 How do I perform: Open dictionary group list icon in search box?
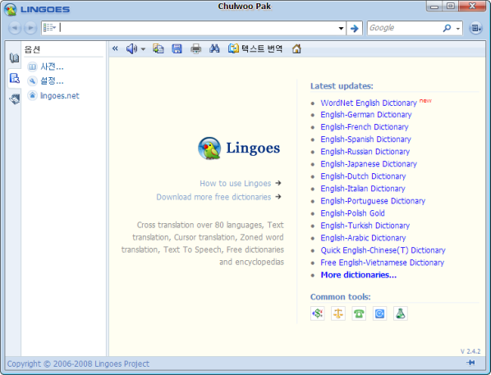click(49, 28)
